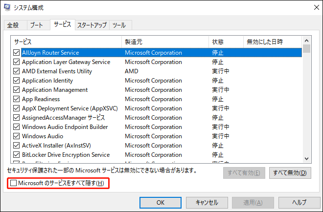Sort by 無効にした日時 column header
This screenshot has width=323, height=212.
coord(273,42)
